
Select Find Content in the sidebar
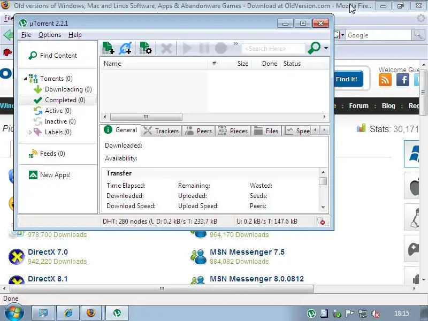(x=58, y=56)
